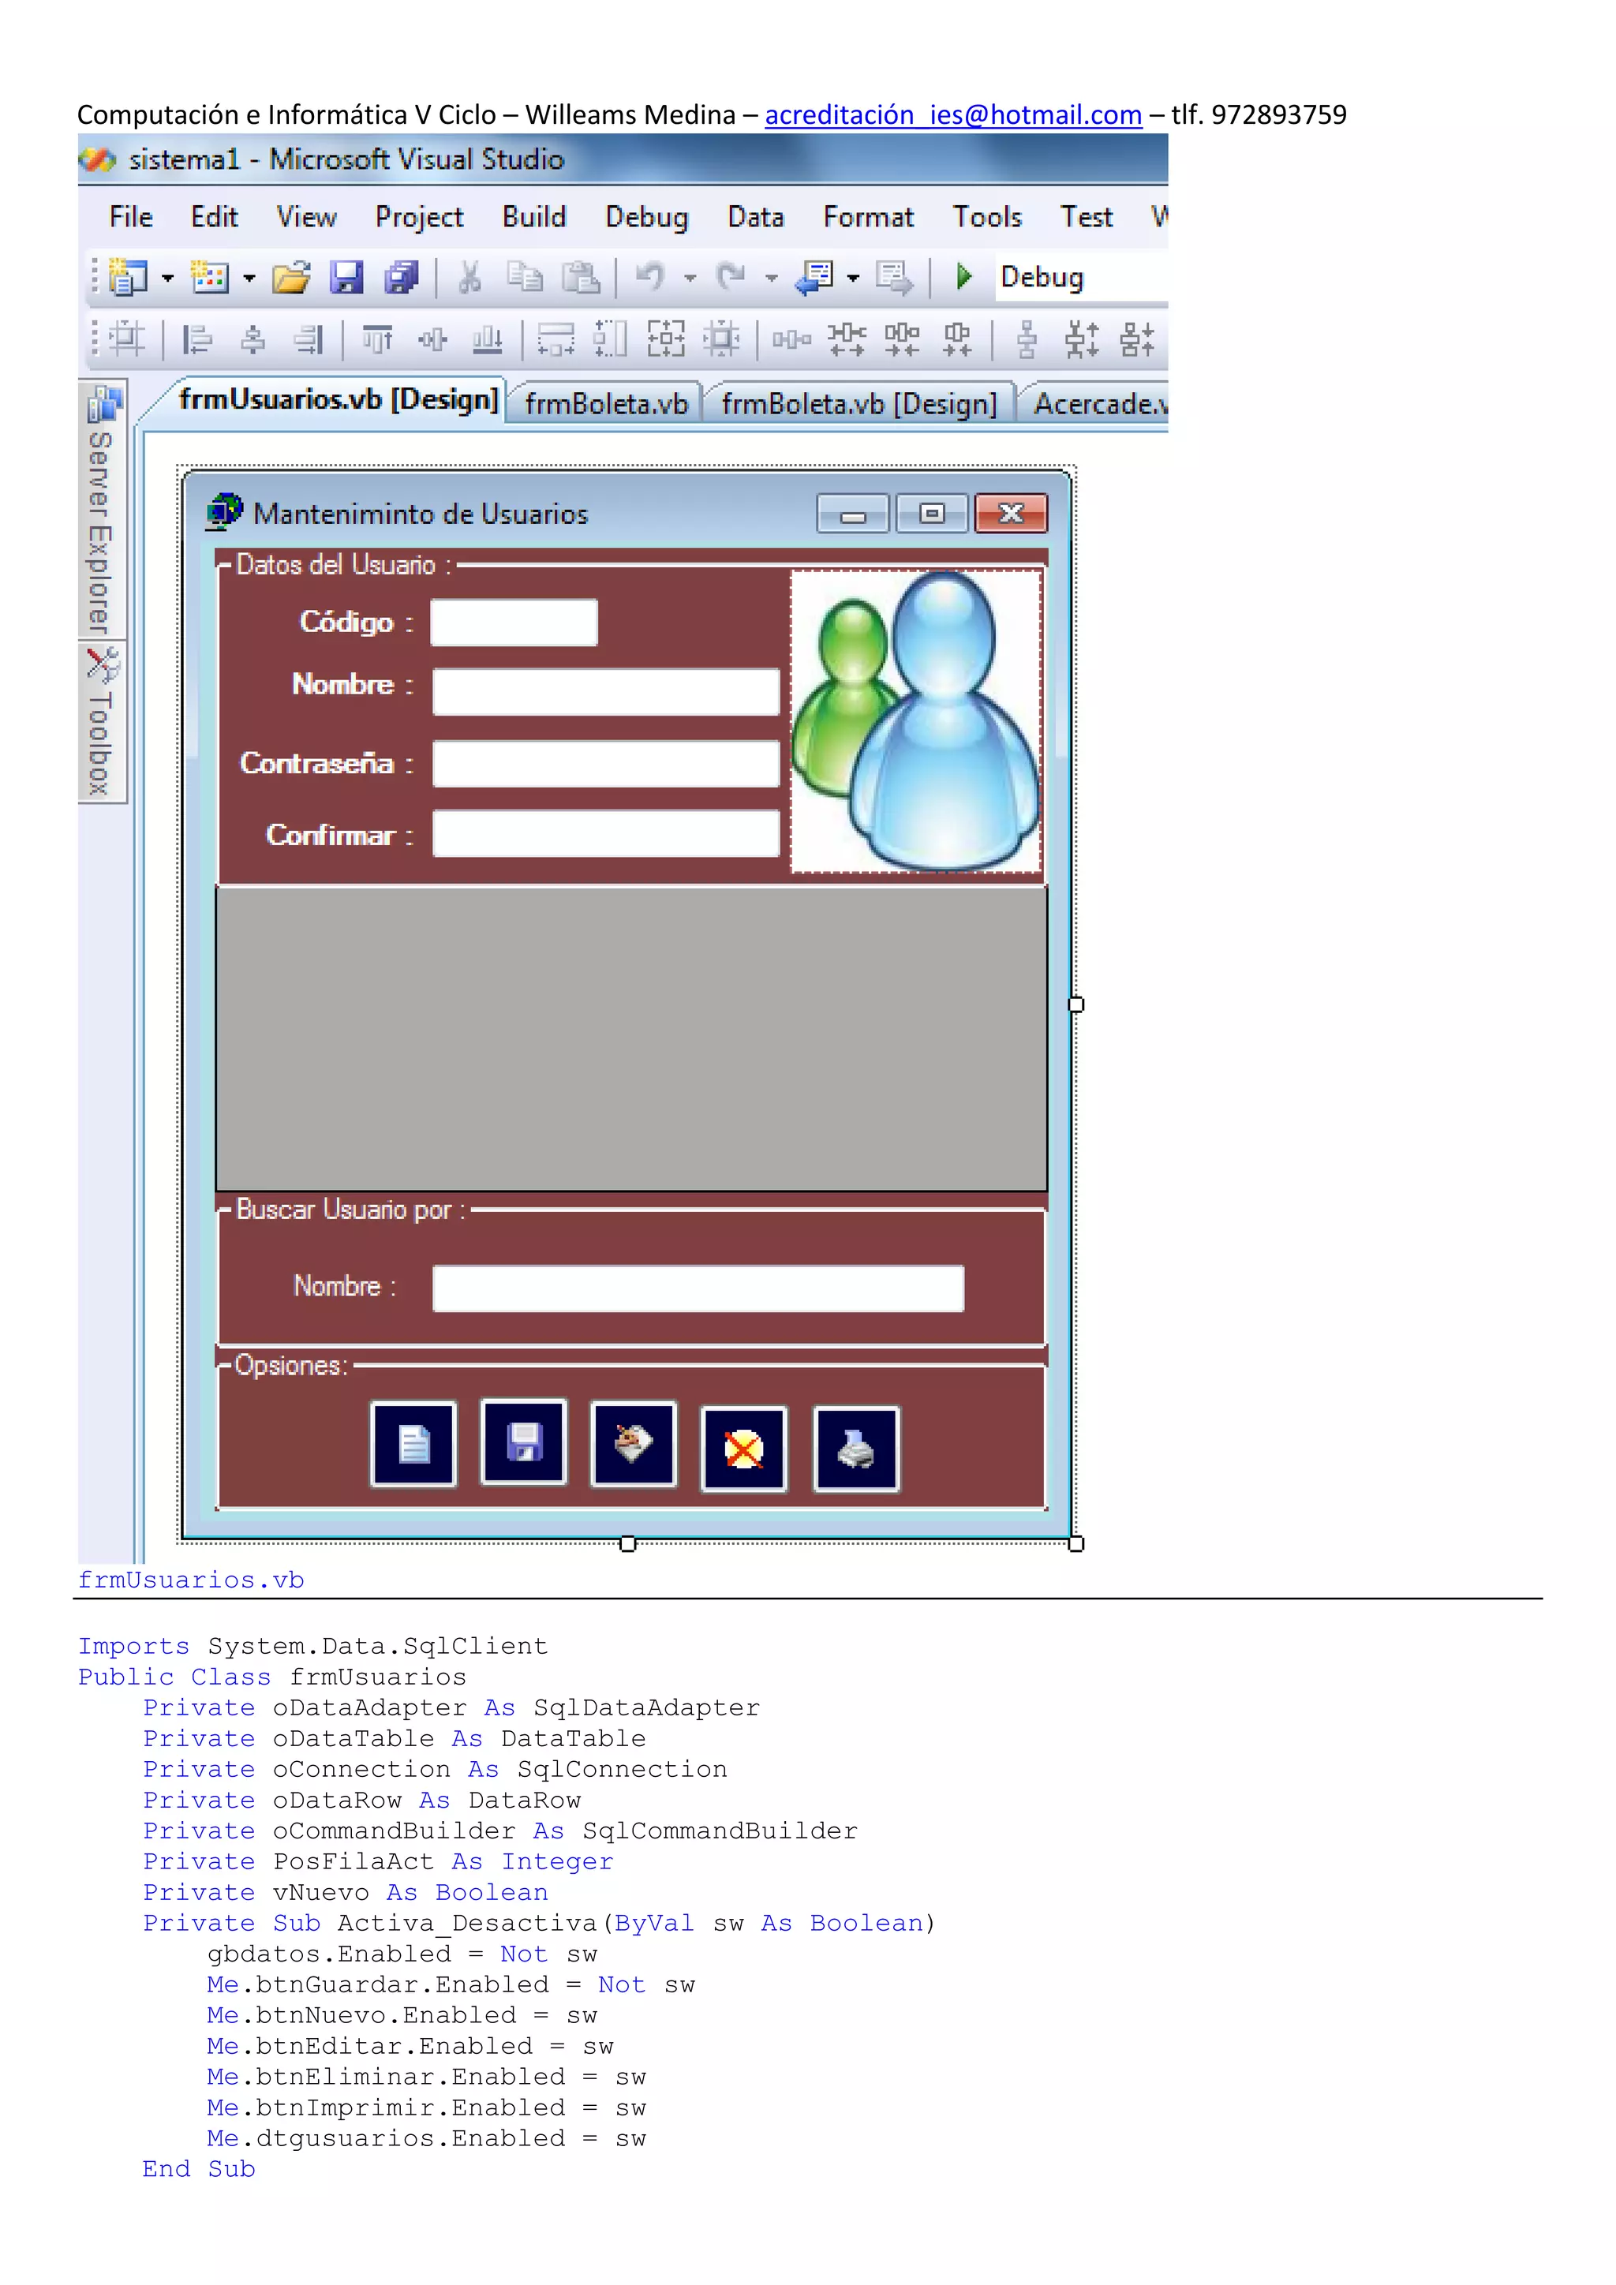Open the Project menu
Image resolution: width=1616 pixels, height=2285 pixels.
click(x=419, y=217)
